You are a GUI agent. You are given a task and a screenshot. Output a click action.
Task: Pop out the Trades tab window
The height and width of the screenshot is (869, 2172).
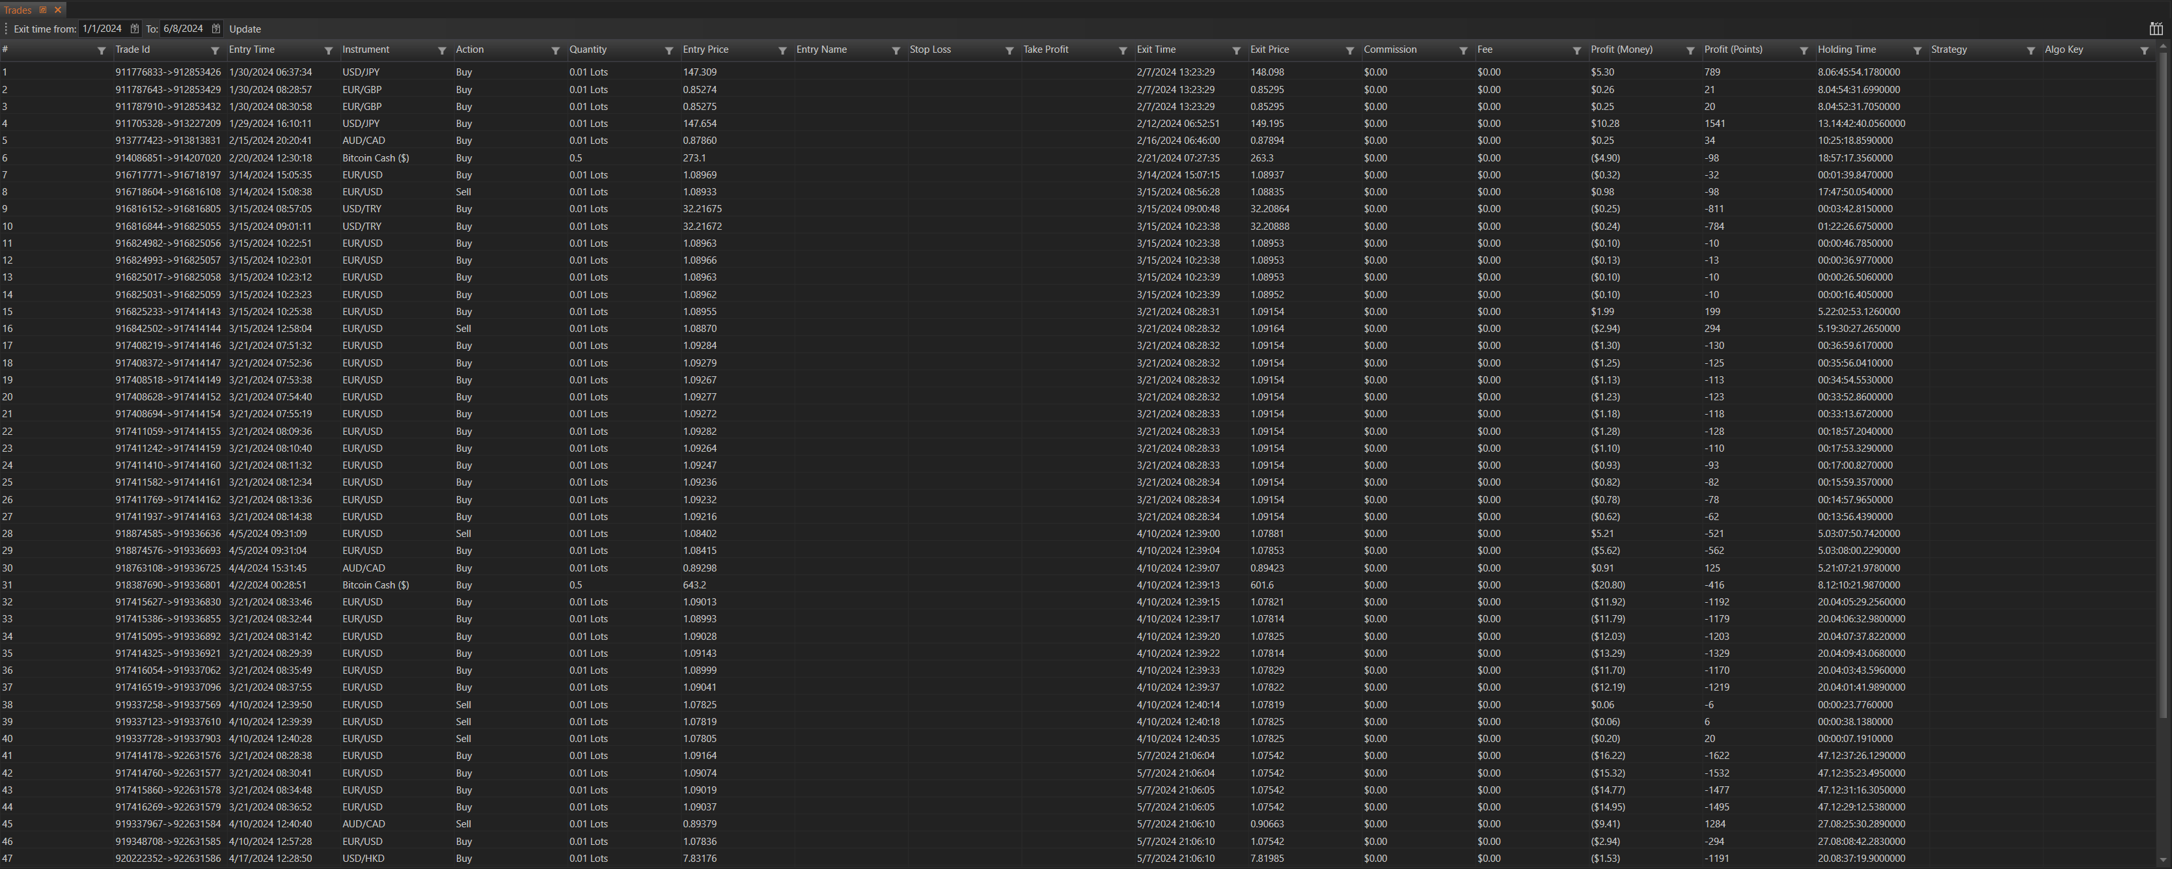[x=43, y=10]
